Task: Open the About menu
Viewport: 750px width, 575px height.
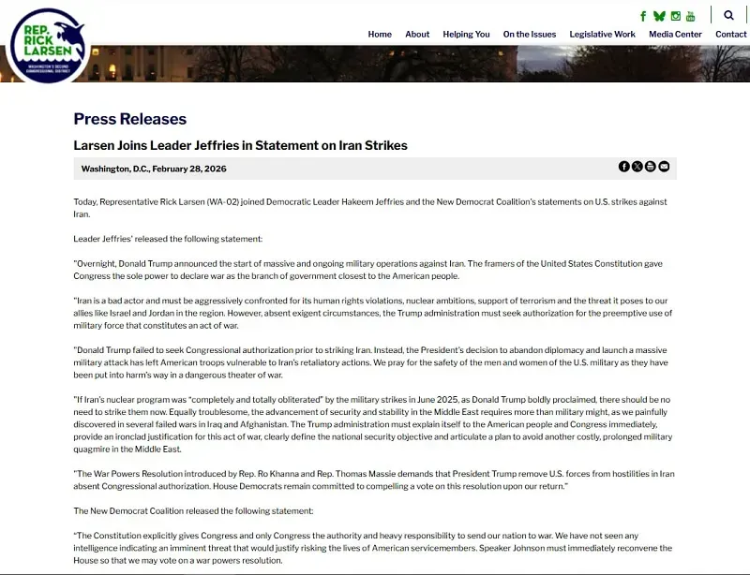Action: click(417, 35)
